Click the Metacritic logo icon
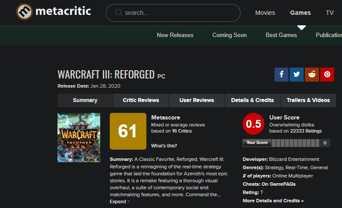Viewport: 342px width, 208px height. pos(24,12)
